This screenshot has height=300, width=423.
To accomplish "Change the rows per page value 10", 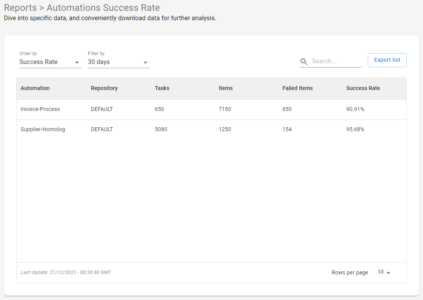I will pos(384,272).
